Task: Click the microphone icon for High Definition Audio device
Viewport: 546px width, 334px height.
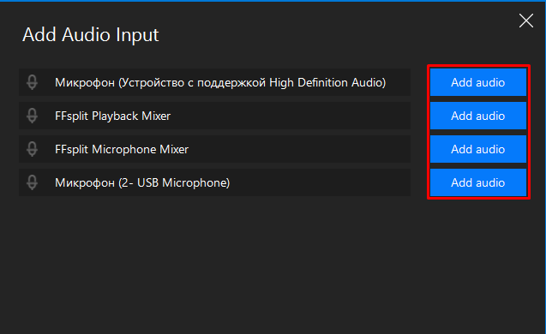Action: [x=32, y=82]
